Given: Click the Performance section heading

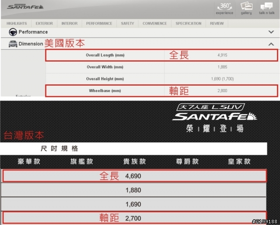Looking at the screenshot, I should coord(33,32).
